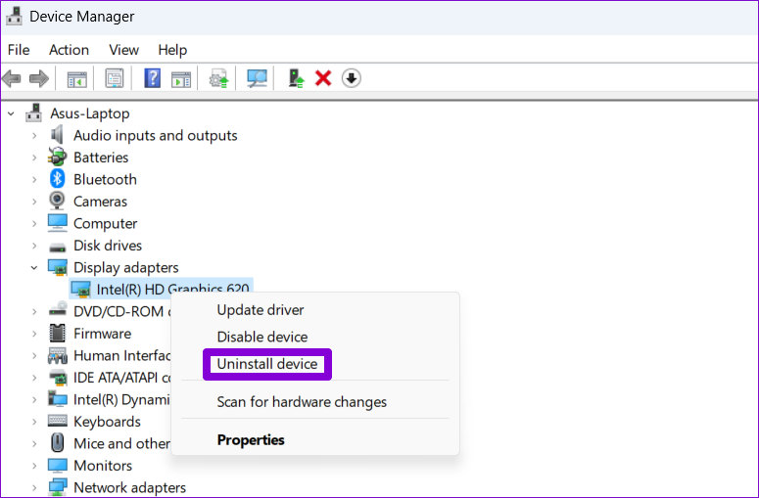The image size is (759, 498).
Task: Toggle the console tree pane icon
Action: tap(77, 78)
